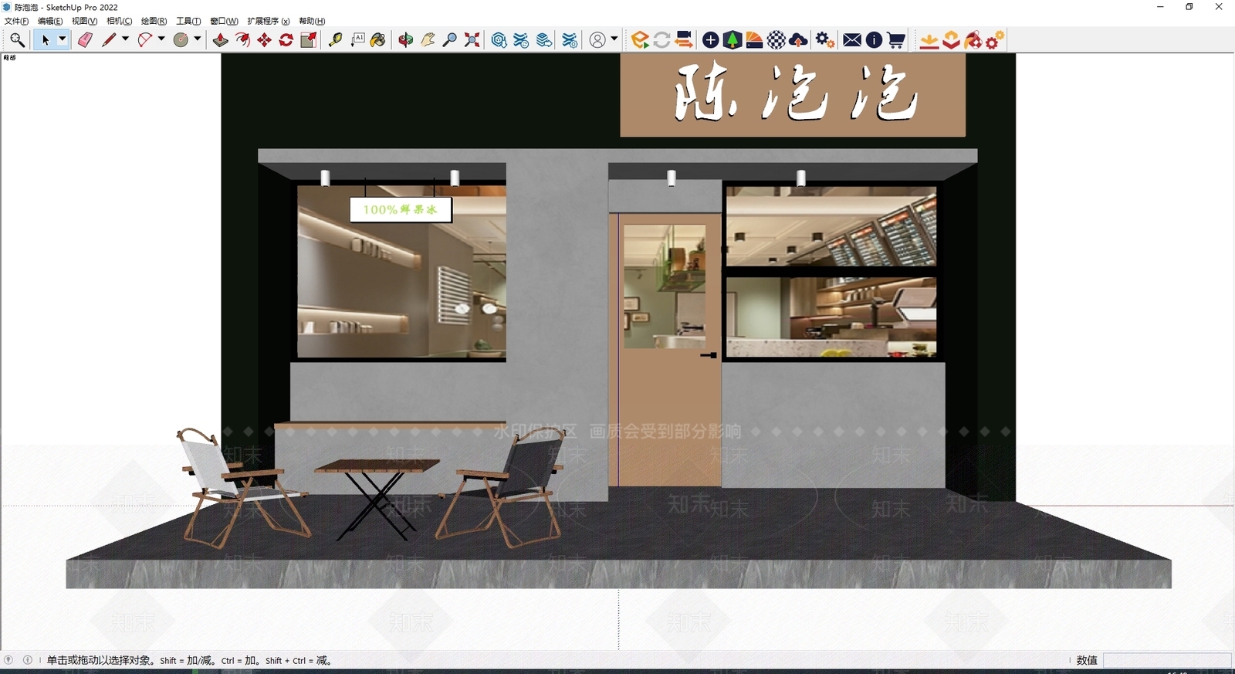Choose the Paint Bucket tool
The height and width of the screenshot is (674, 1235).
tap(378, 39)
